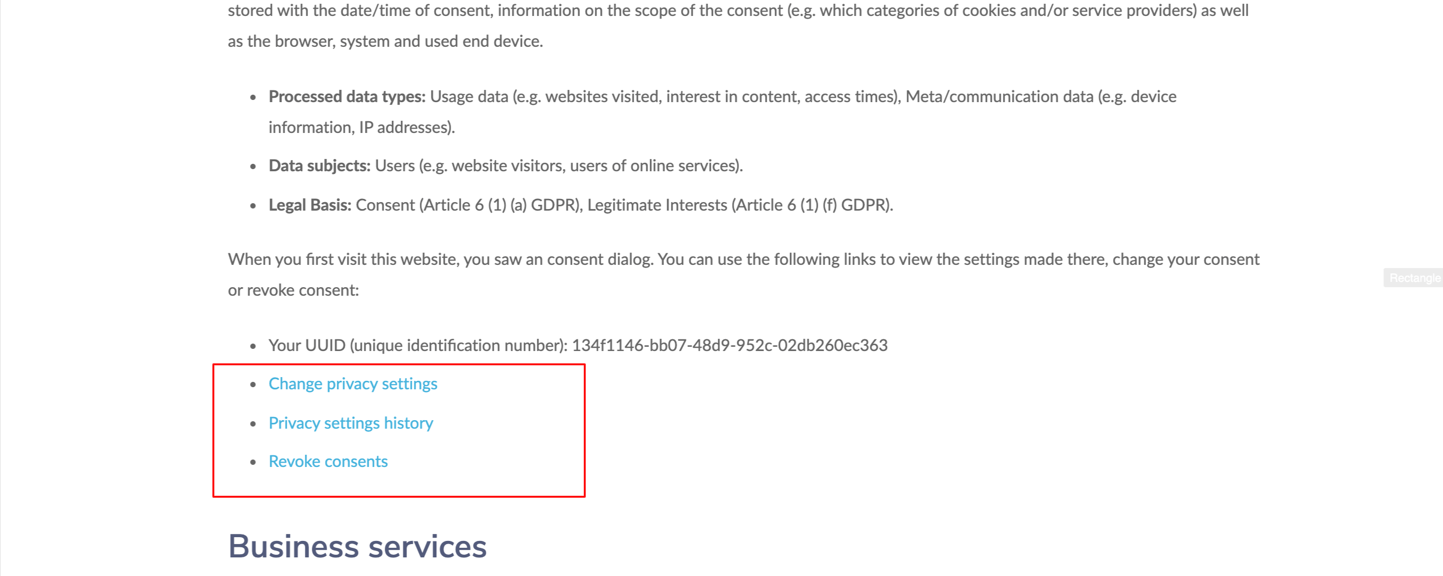This screenshot has width=1443, height=576.
Task: Click the Users (e.g. website visitors) text
Action: (559, 166)
